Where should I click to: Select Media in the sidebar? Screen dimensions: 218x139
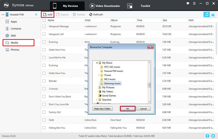[x=19, y=43]
